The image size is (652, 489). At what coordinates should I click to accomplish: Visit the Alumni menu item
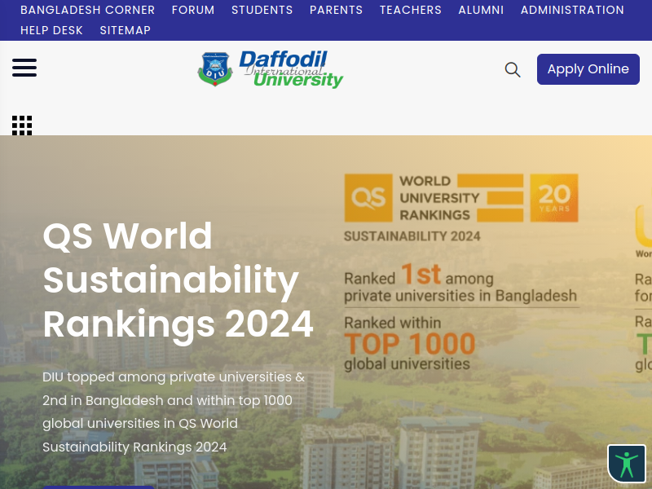481,10
